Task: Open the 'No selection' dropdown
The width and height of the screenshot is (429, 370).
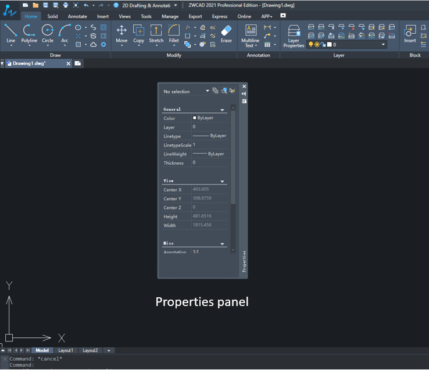Action: [208, 91]
